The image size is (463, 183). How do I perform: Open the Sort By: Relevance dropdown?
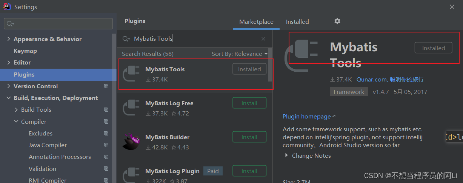click(240, 54)
